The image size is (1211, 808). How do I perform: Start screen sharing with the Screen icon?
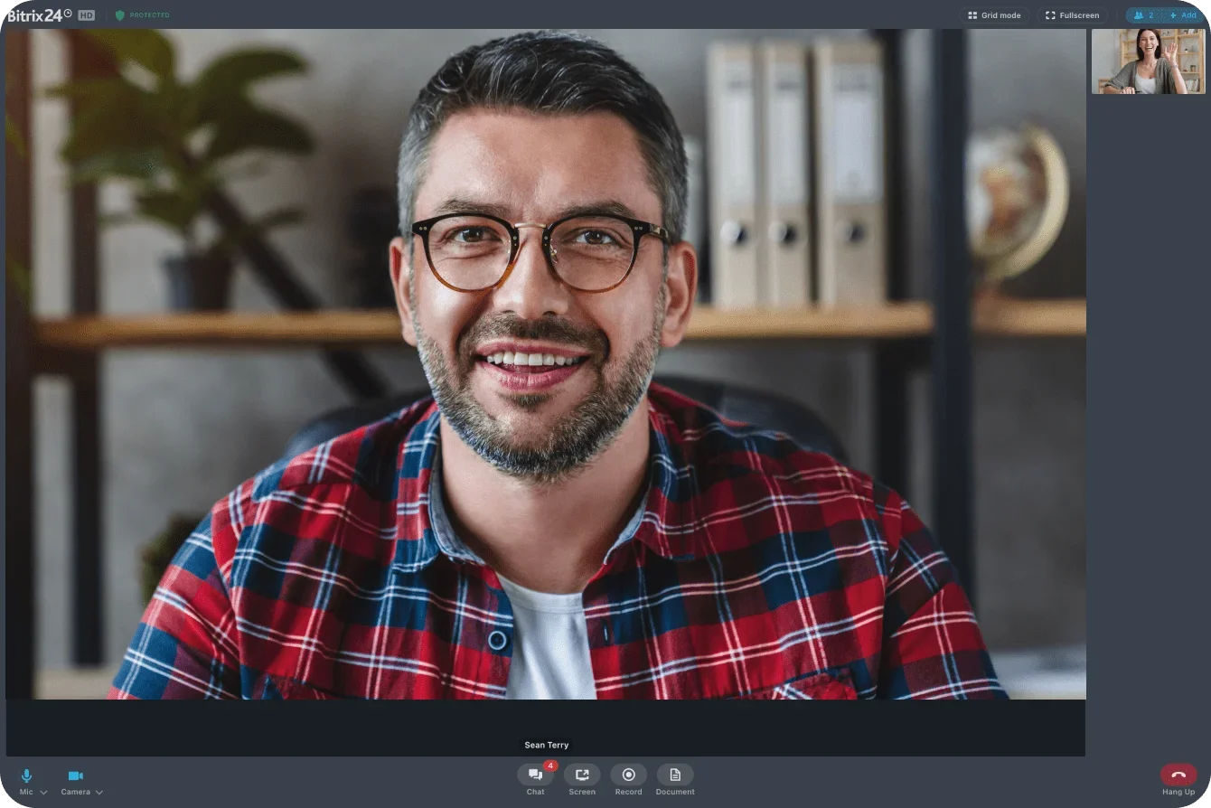click(582, 775)
